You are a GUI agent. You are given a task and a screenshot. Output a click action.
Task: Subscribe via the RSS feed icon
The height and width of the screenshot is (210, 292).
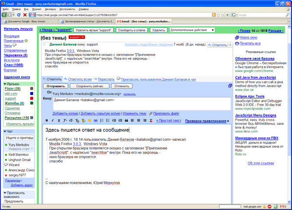(214, 15)
